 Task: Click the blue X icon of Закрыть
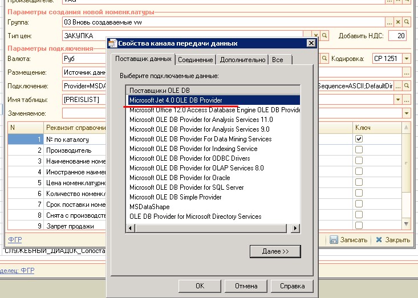click(x=379, y=240)
